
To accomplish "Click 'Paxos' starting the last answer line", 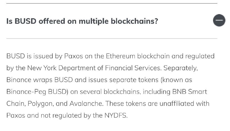I will (x=16, y=115).
